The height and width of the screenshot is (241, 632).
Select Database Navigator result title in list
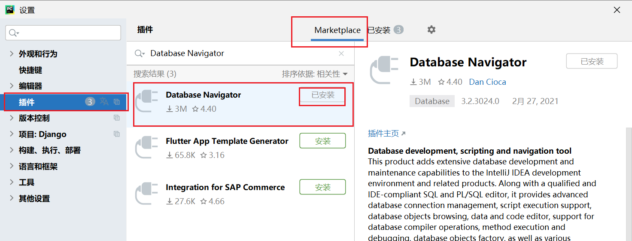coord(204,95)
